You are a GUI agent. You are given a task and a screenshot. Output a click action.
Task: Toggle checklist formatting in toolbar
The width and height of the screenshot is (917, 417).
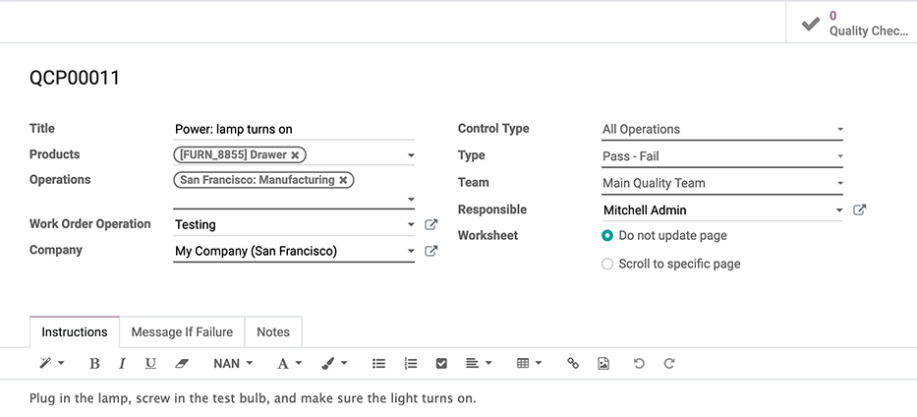pyautogui.click(x=441, y=363)
